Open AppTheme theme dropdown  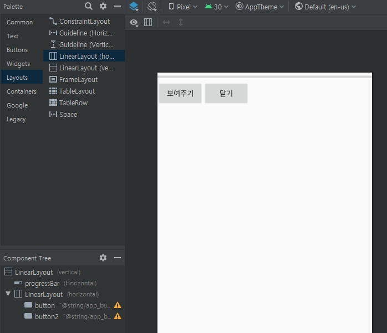pos(259,7)
